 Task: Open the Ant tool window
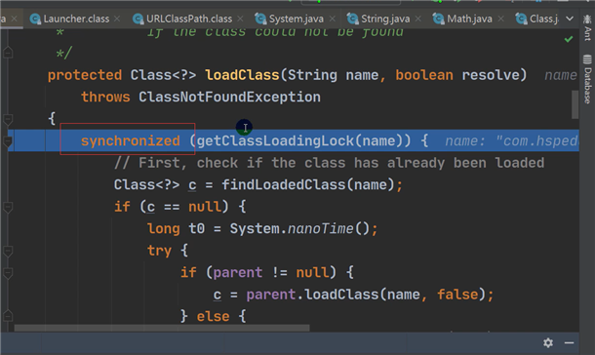[x=587, y=28]
